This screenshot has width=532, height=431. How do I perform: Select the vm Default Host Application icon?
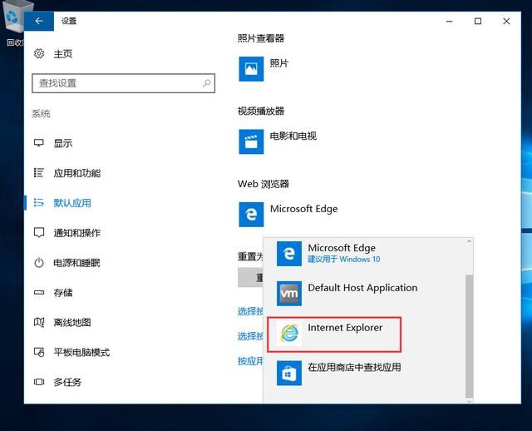289,294
